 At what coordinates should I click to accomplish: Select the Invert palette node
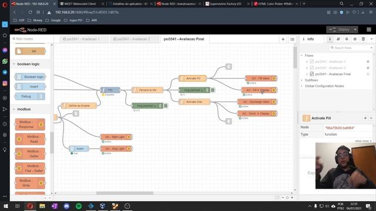tap(30, 87)
